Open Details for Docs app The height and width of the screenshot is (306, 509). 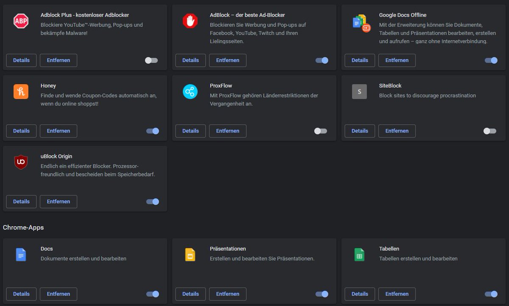[x=21, y=294]
